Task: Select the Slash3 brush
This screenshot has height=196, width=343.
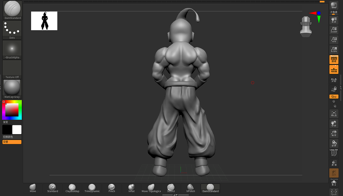Action: click(x=171, y=188)
